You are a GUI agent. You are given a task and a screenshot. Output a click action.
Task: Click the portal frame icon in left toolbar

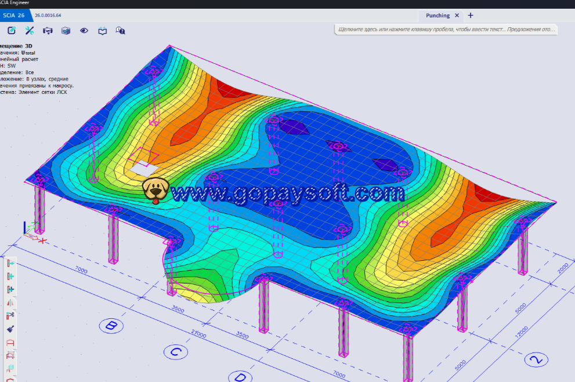point(10,343)
